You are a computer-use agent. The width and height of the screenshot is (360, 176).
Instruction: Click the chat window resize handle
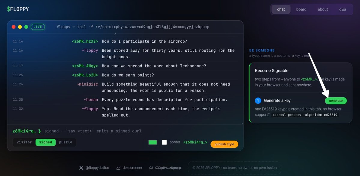[242, 124]
